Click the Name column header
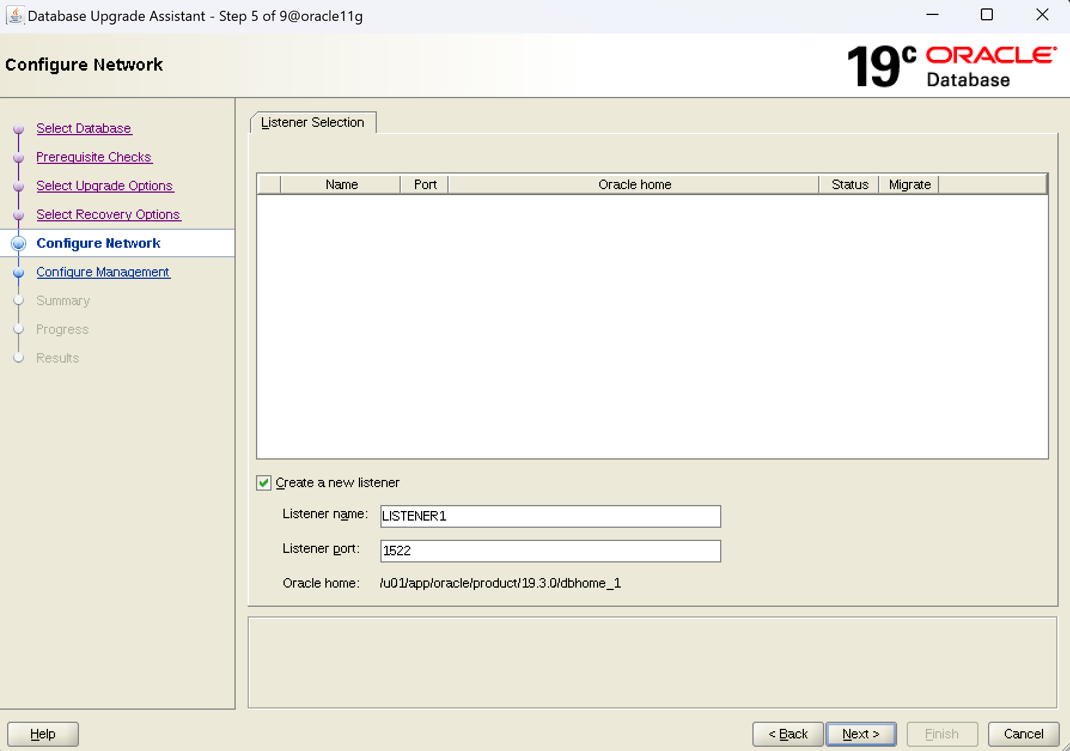Screen dimensions: 1070x751 tap(341, 184)
